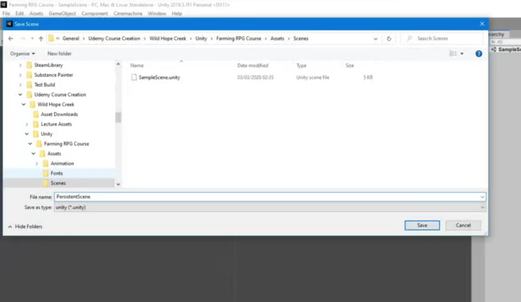Viewport: 521px width, 302px height.
Task: Open the Help question mark icon
Action: [478, 54]
